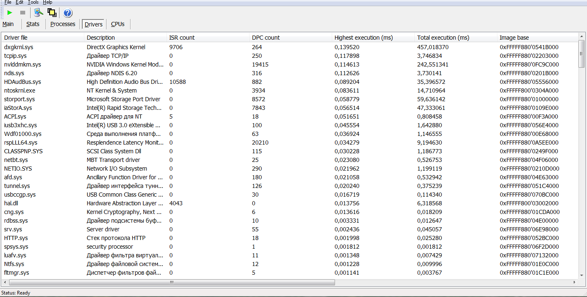Screen dimensions: 587x297
Task: Click the Status: Ready status bar text
Action: (x=16, y=293)
